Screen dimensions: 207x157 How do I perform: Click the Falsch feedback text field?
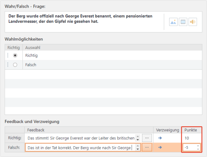[80, 147]
